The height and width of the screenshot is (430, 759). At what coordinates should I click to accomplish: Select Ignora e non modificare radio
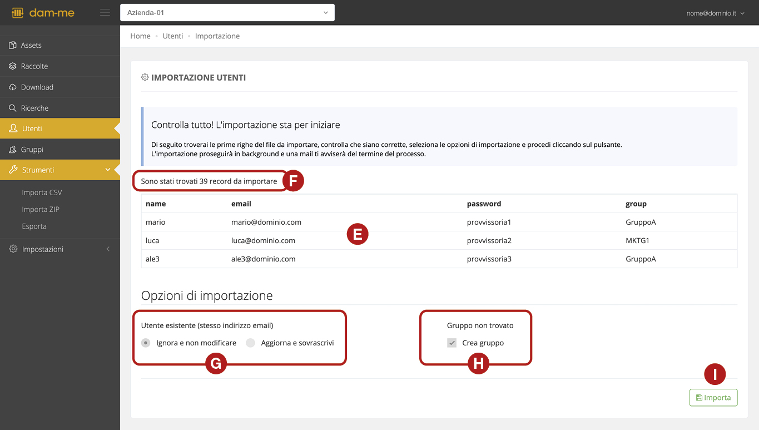point(146,343)
